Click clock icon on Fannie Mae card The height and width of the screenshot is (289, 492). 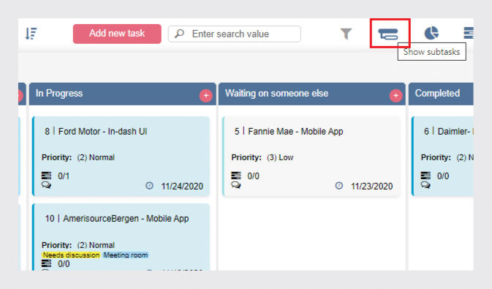(339, 186)
